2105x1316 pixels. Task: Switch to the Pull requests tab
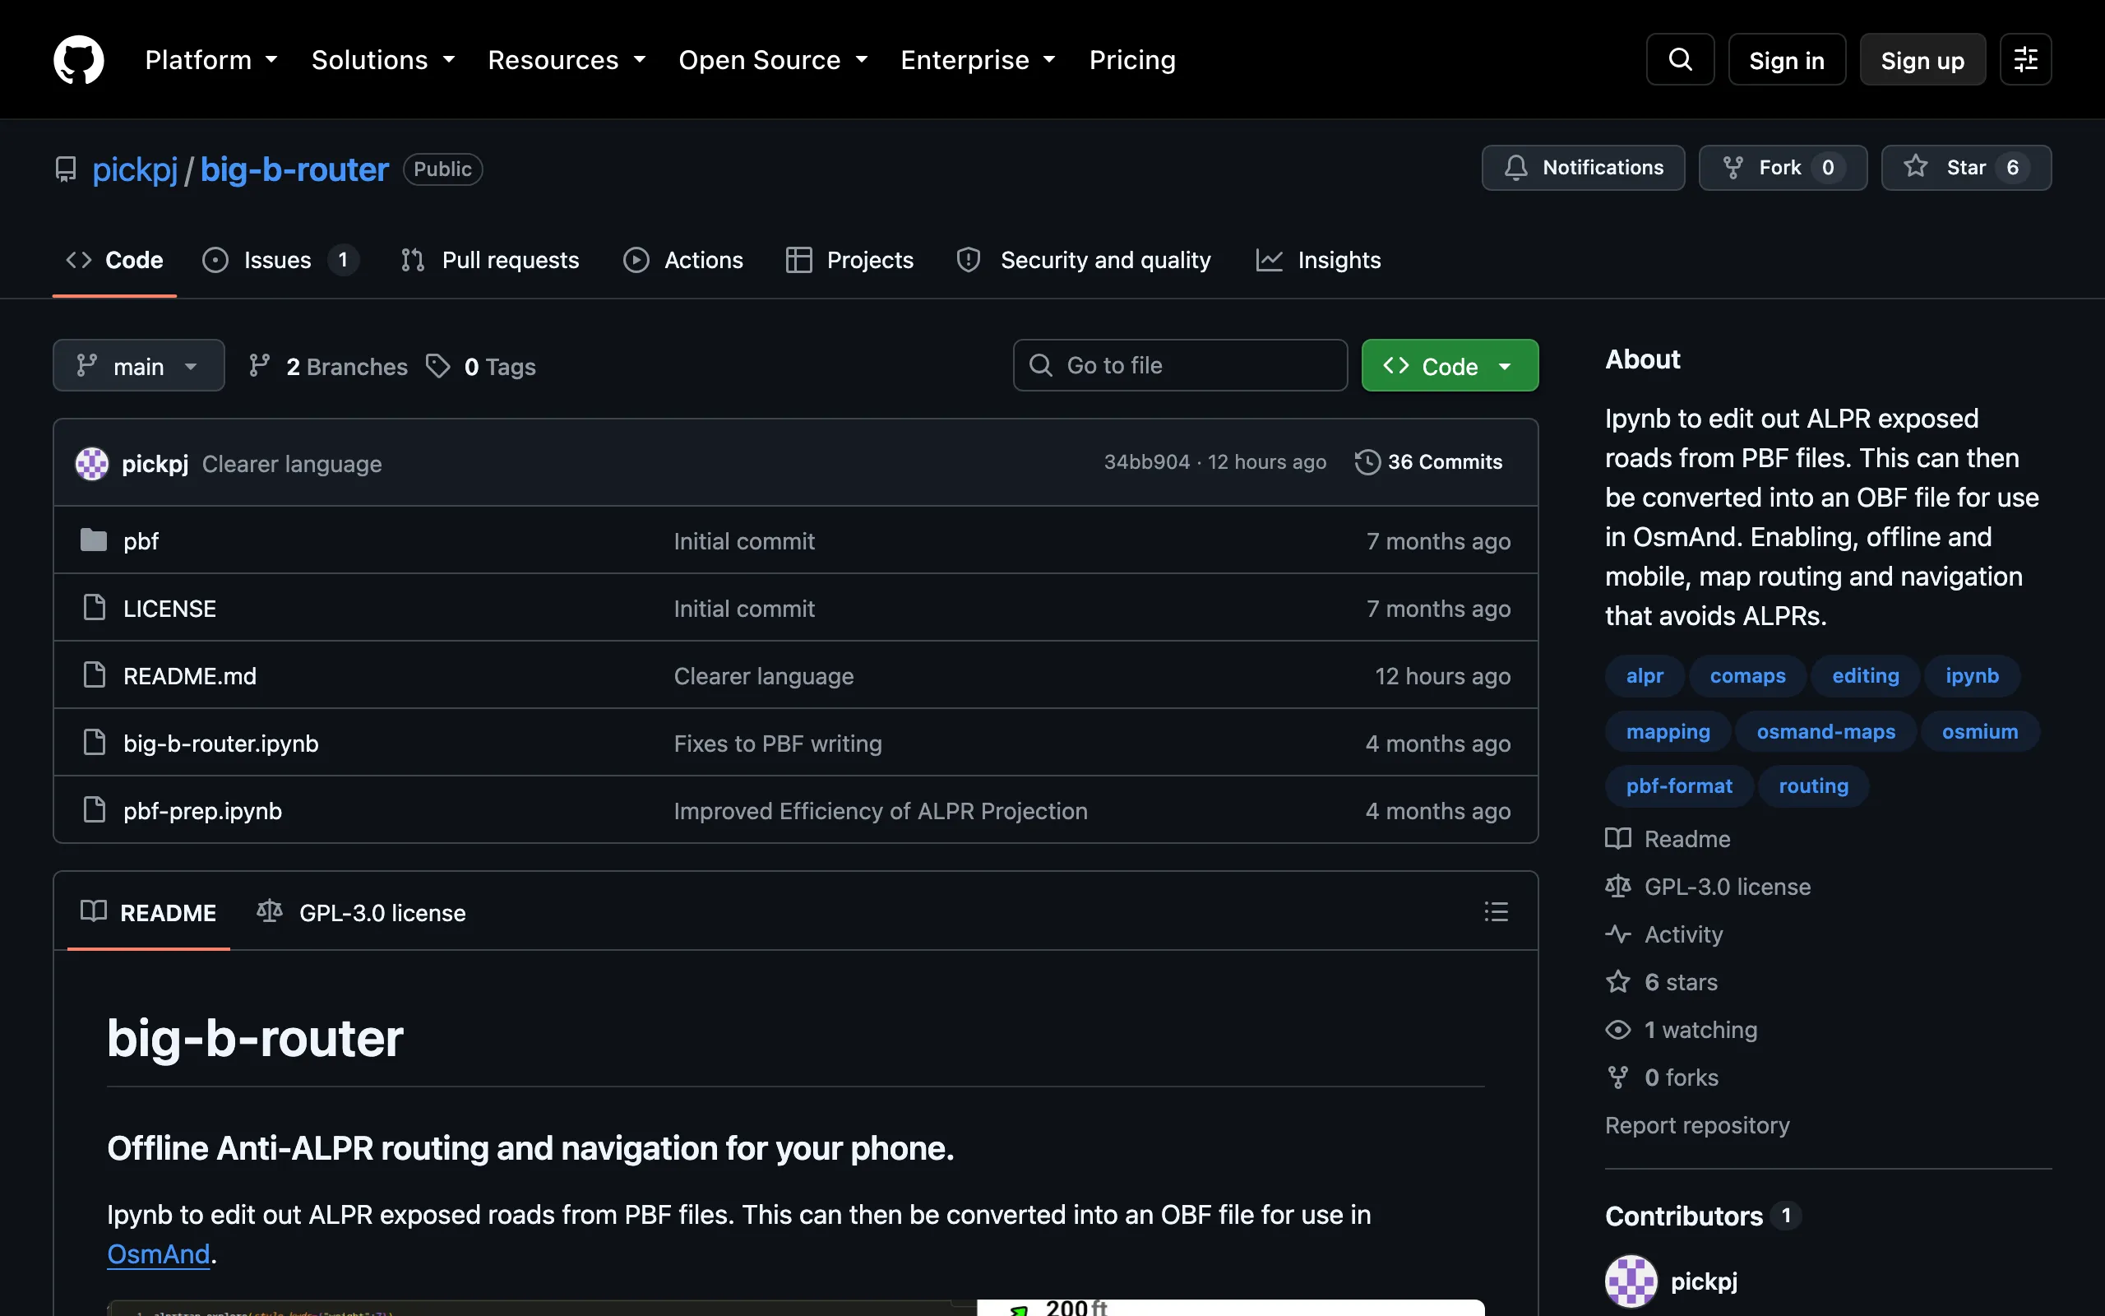point(490,260)
